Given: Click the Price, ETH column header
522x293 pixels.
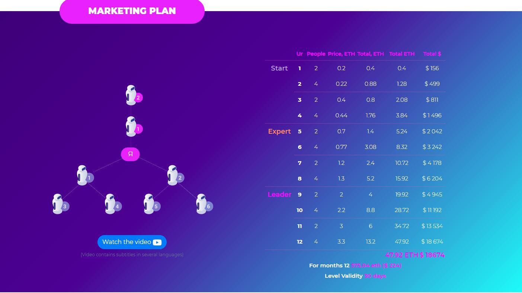Looking at the screenshot, I should pyautogui.click(x=341, y=54).
